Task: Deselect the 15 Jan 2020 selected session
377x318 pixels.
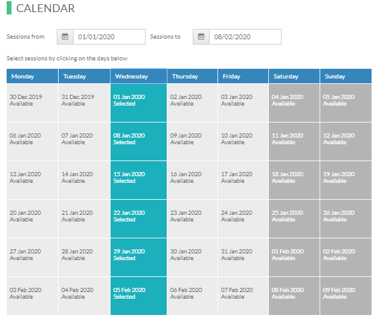Action: (139, 180)
